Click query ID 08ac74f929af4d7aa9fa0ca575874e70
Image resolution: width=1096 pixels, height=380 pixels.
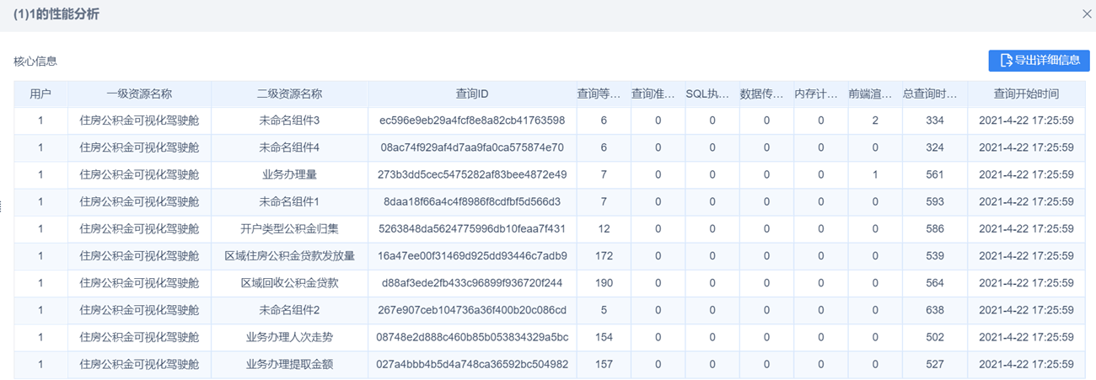click(472, 148)
